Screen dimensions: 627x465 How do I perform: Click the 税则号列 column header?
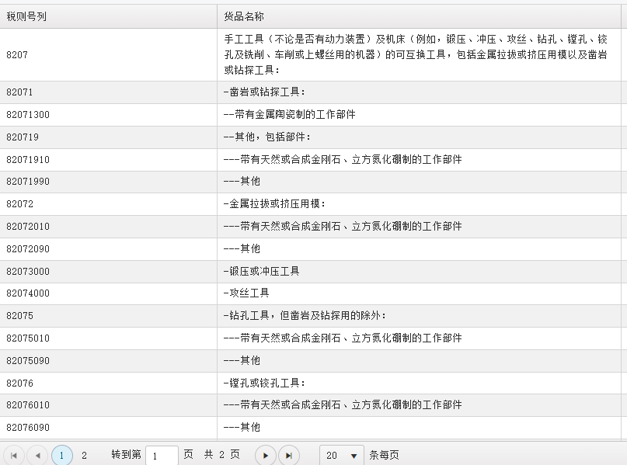pyautogui.click(x=108, y=16)
